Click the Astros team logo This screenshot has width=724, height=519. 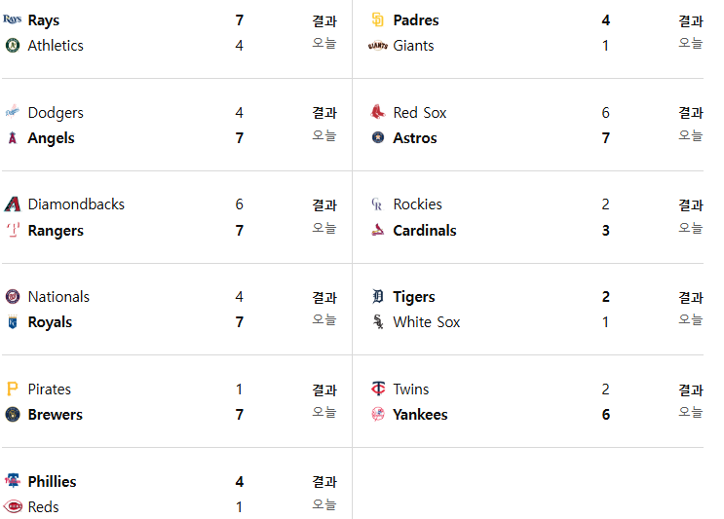(378, 137)
